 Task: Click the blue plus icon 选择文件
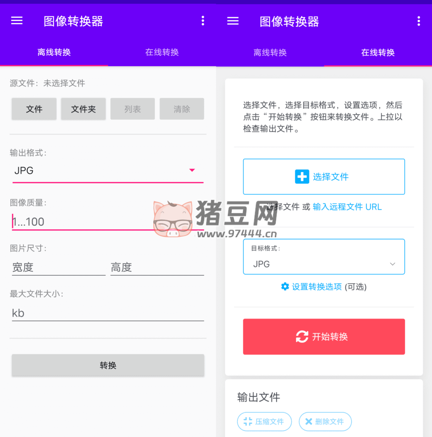302,177
